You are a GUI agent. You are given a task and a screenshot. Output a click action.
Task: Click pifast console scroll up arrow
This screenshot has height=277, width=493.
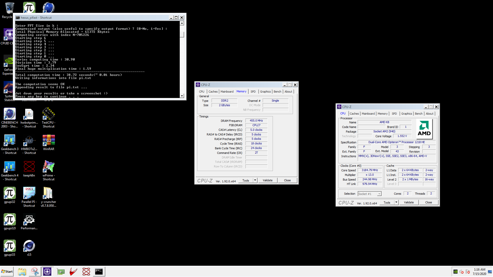(x=182, y=23)
